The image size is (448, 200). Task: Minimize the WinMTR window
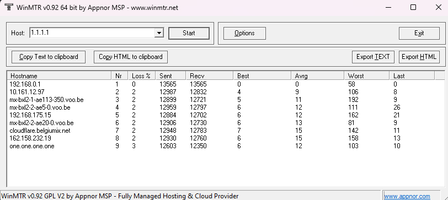[388, 7]
